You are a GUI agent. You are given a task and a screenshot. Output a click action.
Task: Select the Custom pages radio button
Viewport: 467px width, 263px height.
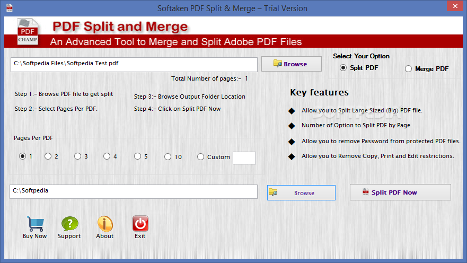click(201, 156)
